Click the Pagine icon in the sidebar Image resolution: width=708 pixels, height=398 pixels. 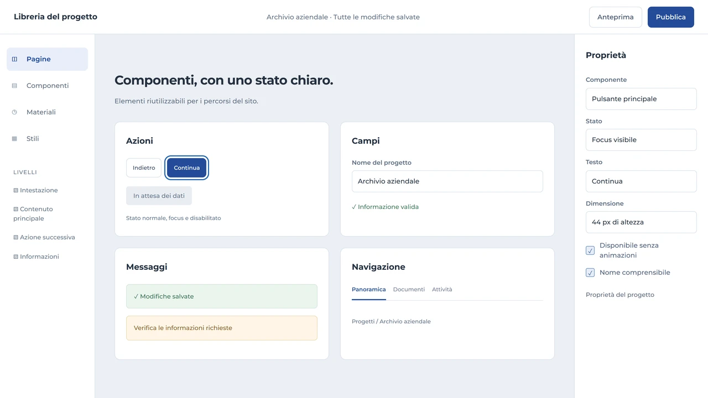(x=15, y=59)
